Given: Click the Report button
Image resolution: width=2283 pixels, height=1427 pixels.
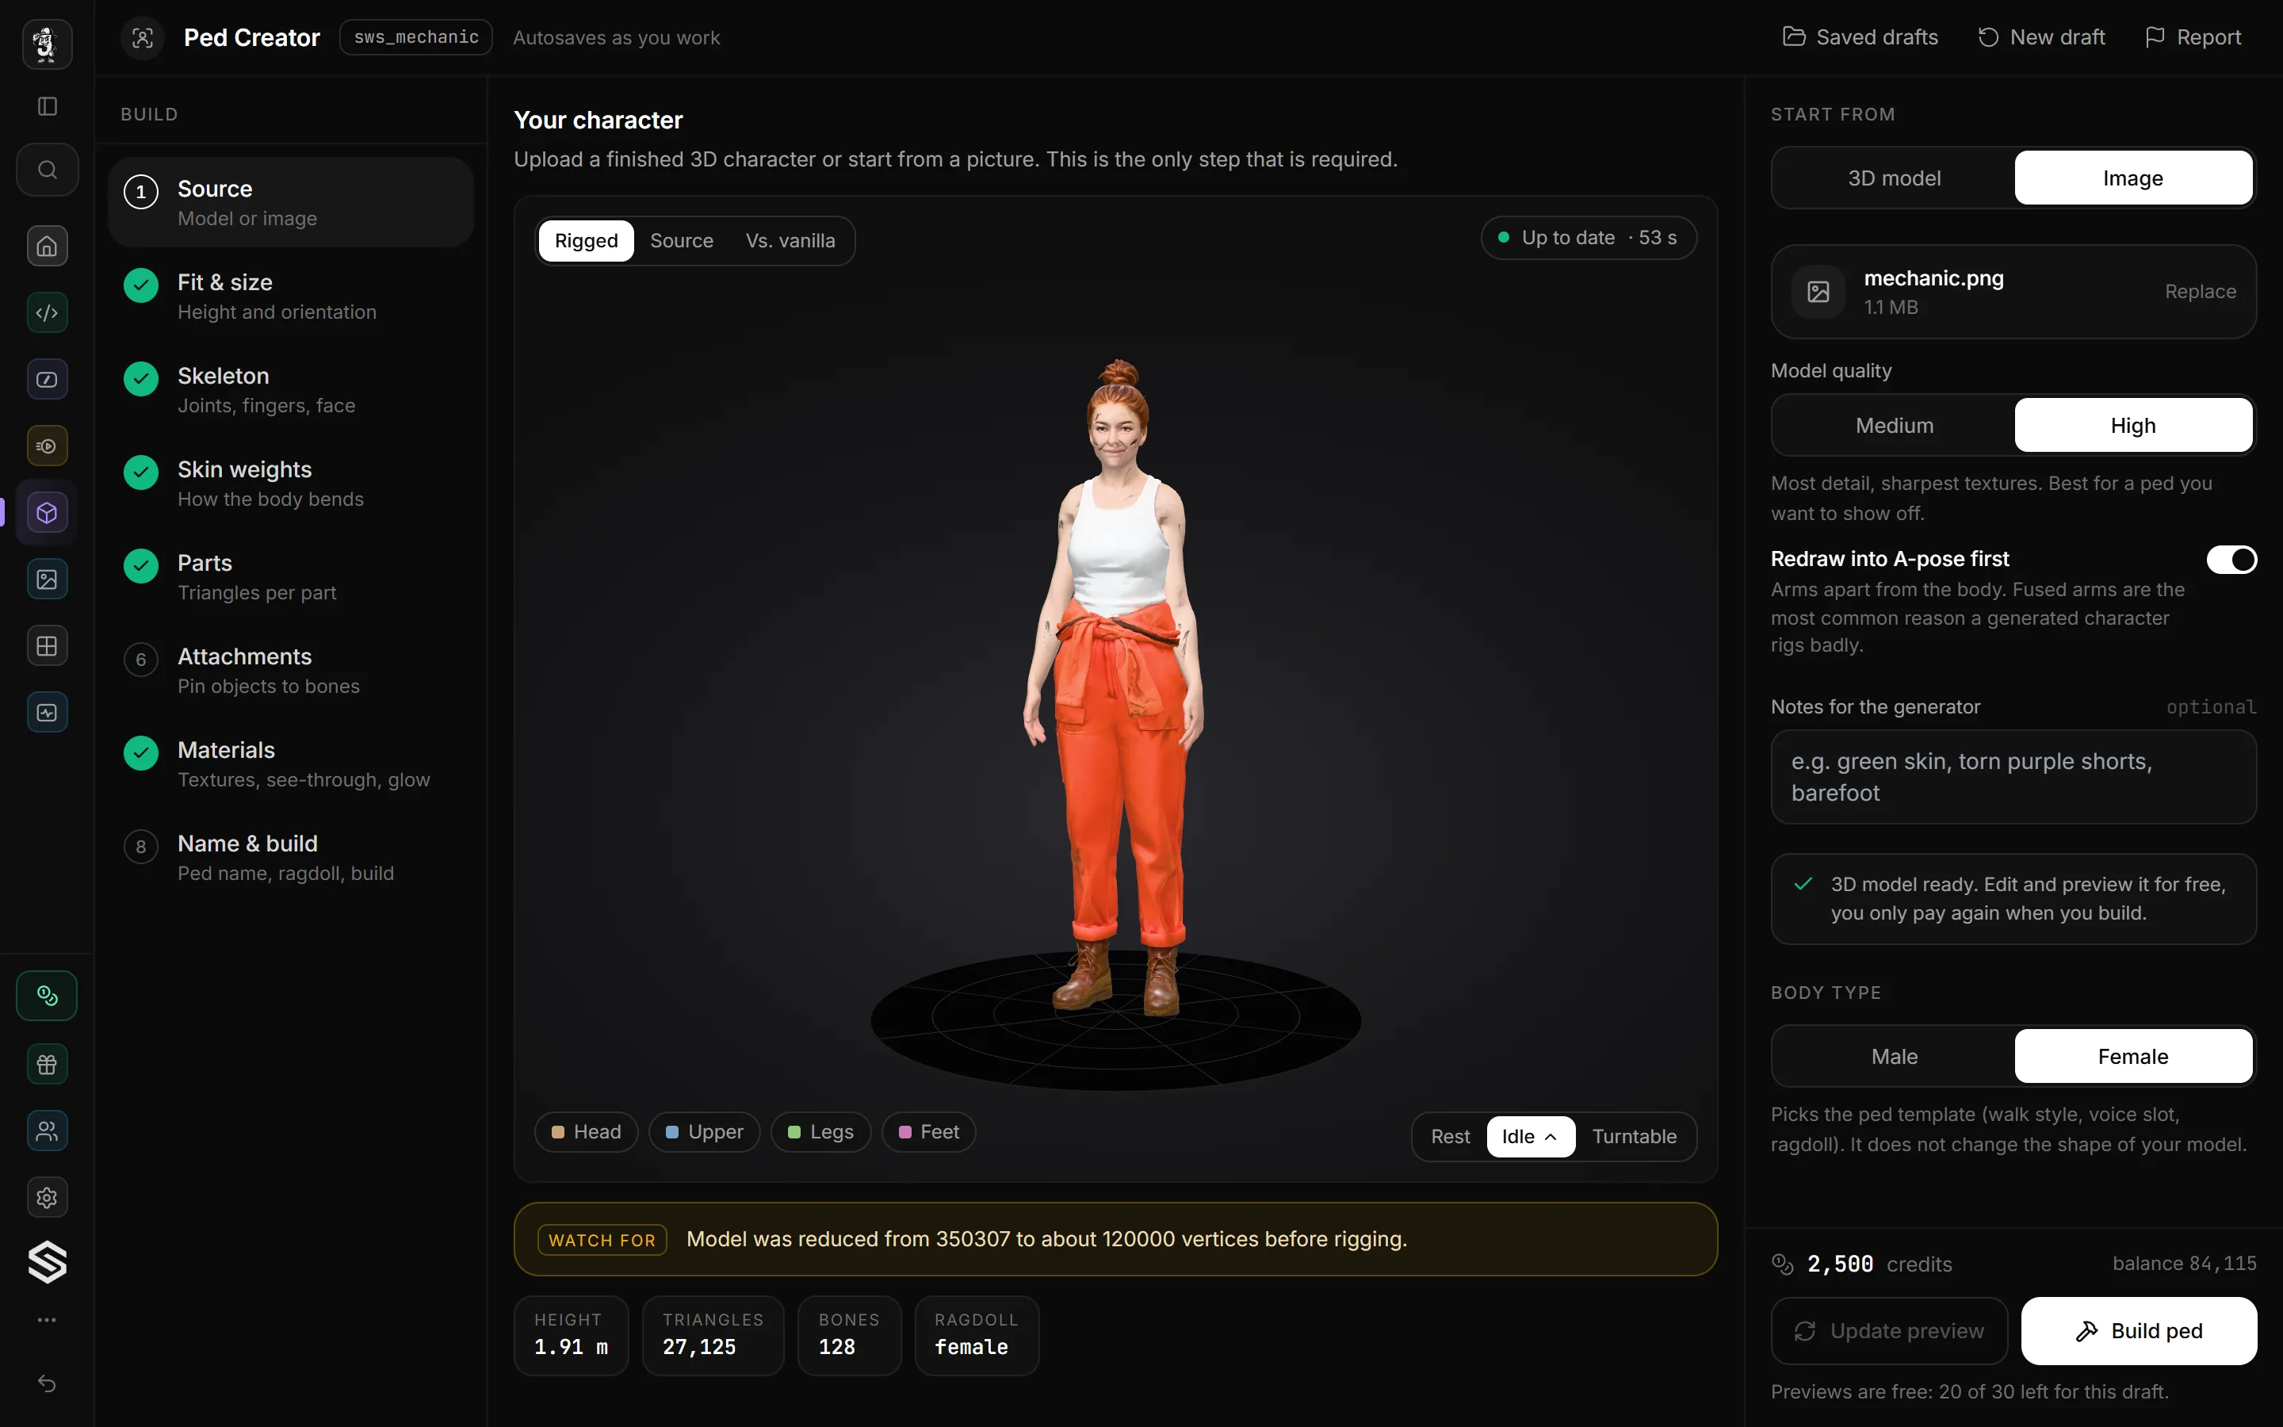Looking at the screenshot, I should [x=2193, y=36].
